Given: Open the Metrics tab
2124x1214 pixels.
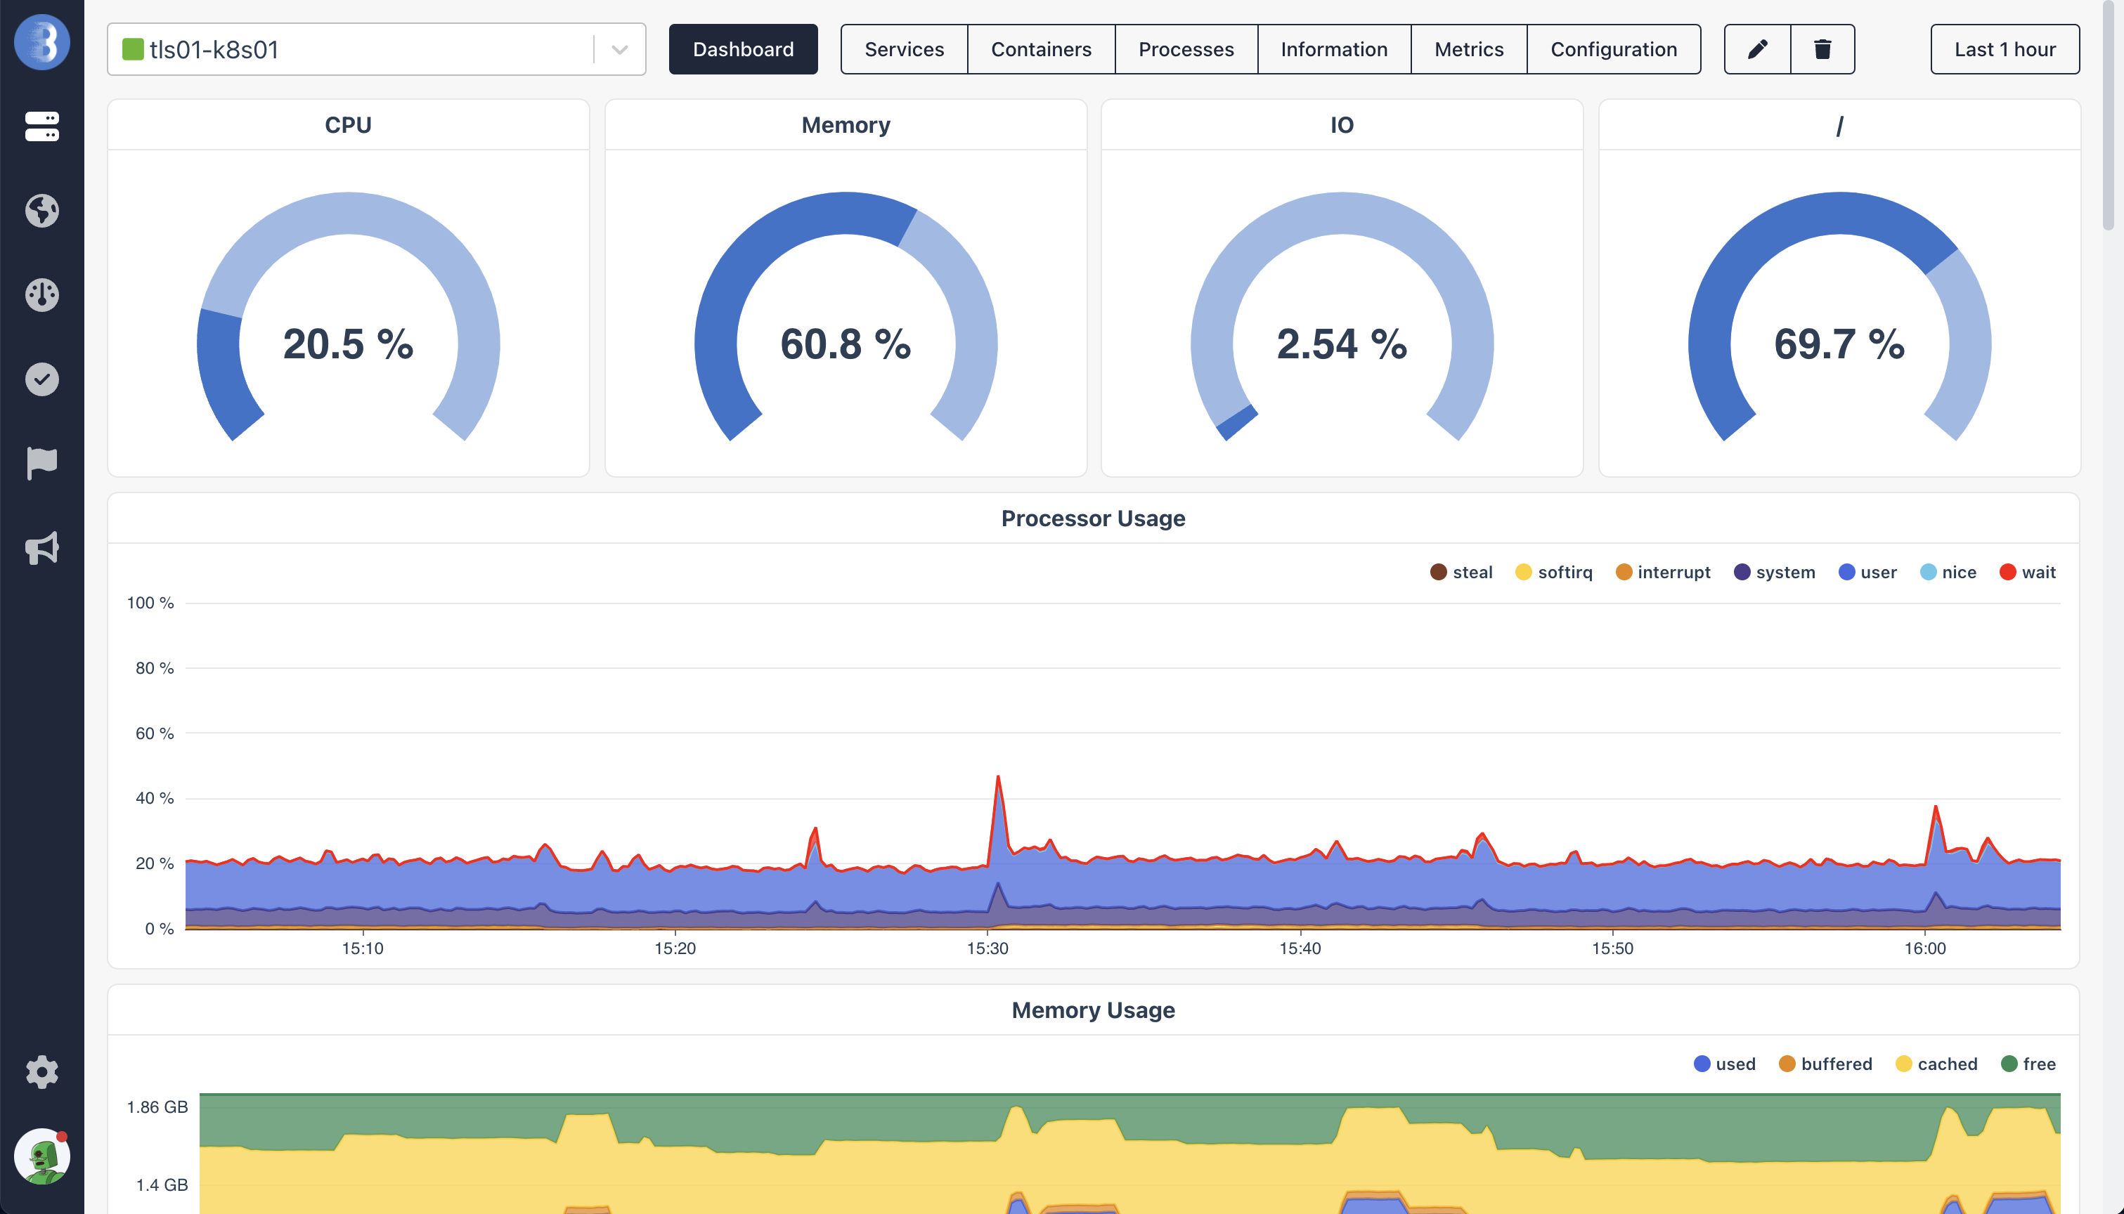Looking at the screenshot, I should [x=1468, y=49].
